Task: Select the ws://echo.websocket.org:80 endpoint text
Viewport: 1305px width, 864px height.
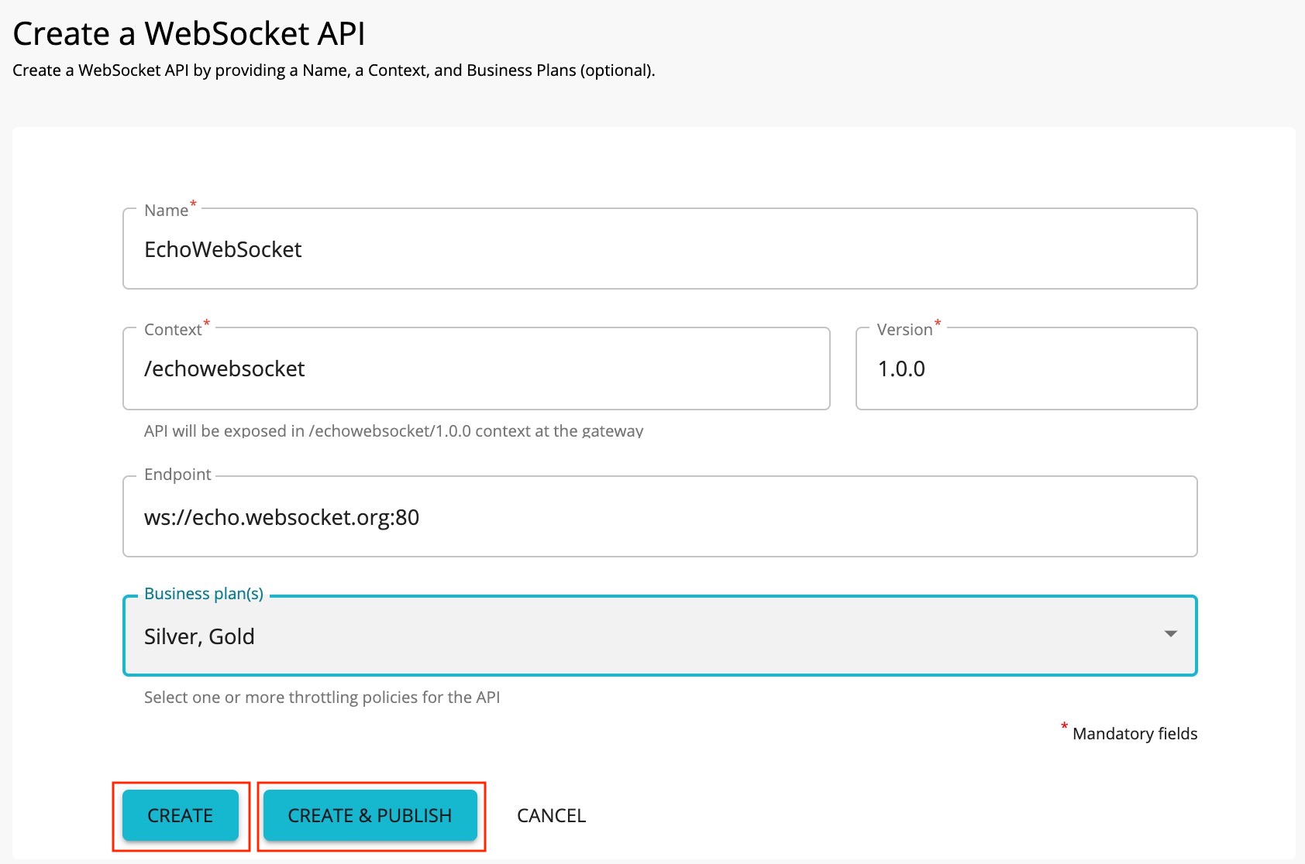Action: pyautogui.click(x=281, y=517)
